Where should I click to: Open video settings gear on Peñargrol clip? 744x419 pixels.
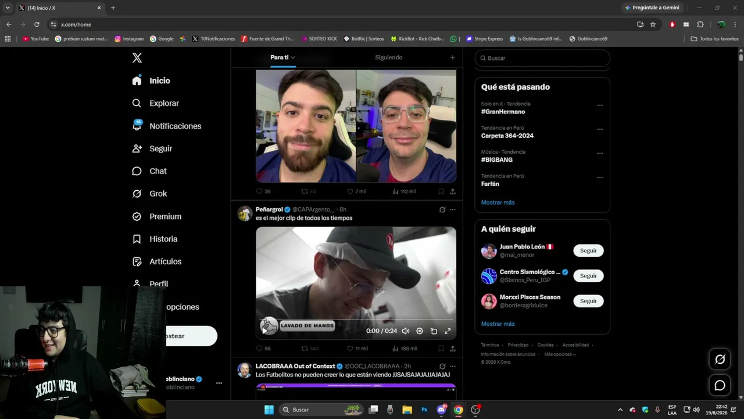coord(420,331)
